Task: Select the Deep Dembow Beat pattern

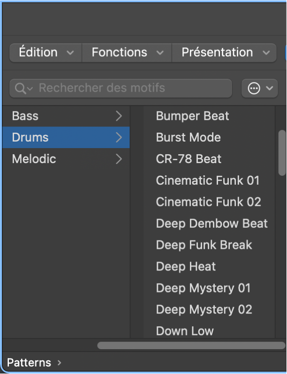Action: [x=211, y=224]
